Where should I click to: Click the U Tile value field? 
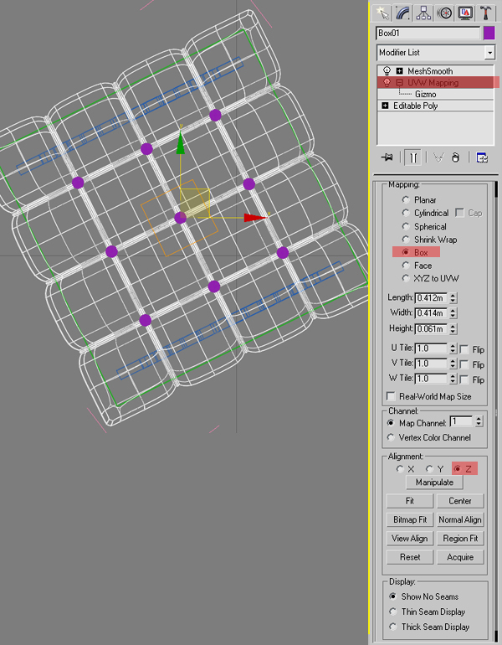[x=431, y=348]
